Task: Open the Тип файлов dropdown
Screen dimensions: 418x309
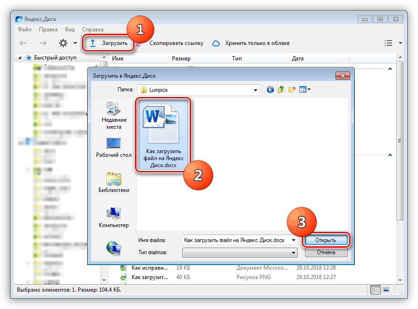Action: pyautogui.click(x=293, y=253)
